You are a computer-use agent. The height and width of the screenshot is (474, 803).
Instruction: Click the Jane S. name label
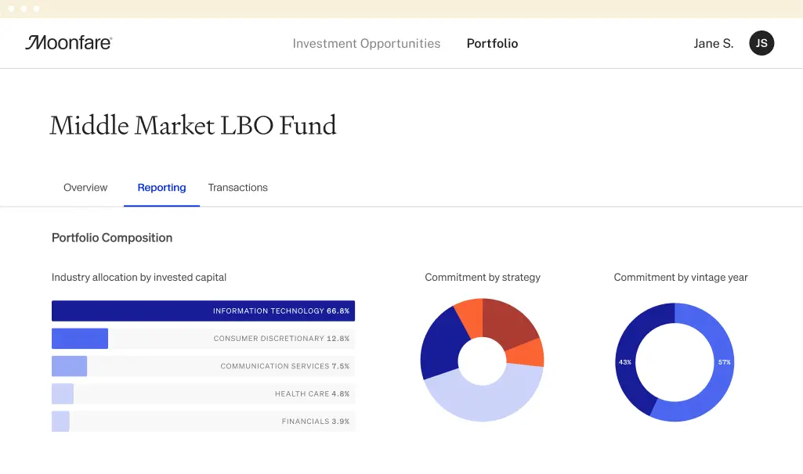(713, 43)
